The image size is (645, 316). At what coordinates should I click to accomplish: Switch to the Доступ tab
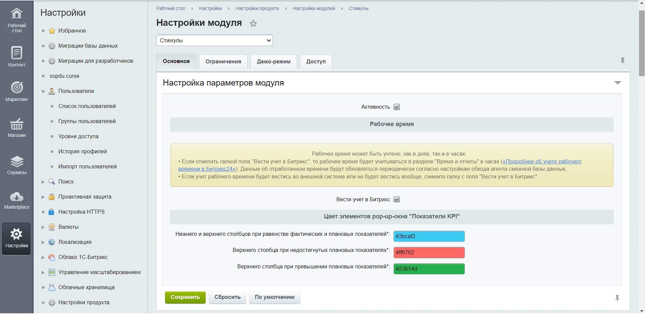tap(316, 62)
